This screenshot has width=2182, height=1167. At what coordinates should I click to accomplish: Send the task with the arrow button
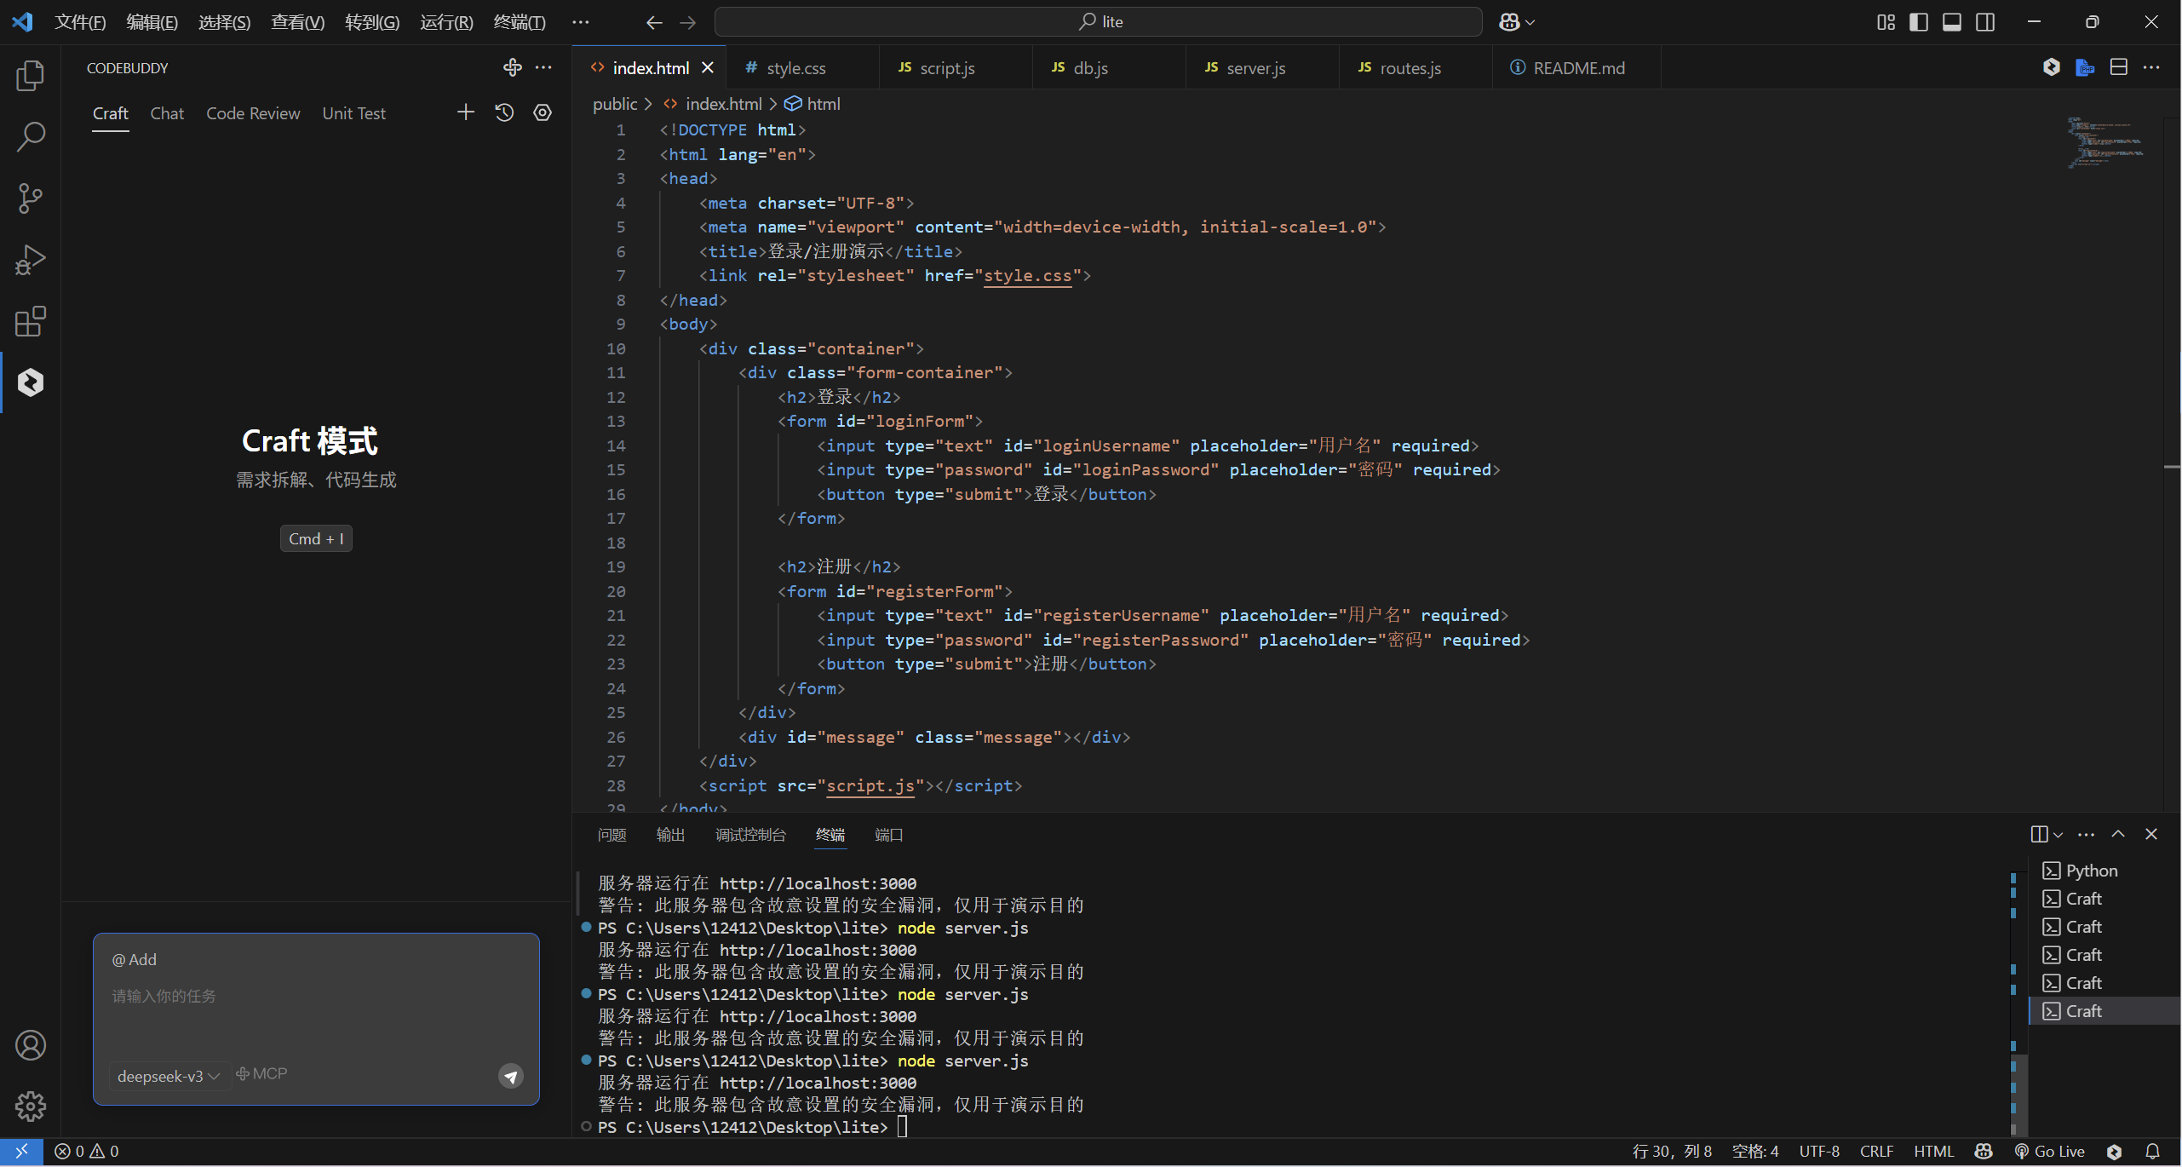[510, 1076]
